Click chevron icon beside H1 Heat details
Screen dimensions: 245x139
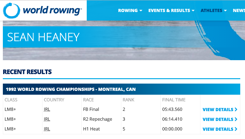(x=236, y=129)
